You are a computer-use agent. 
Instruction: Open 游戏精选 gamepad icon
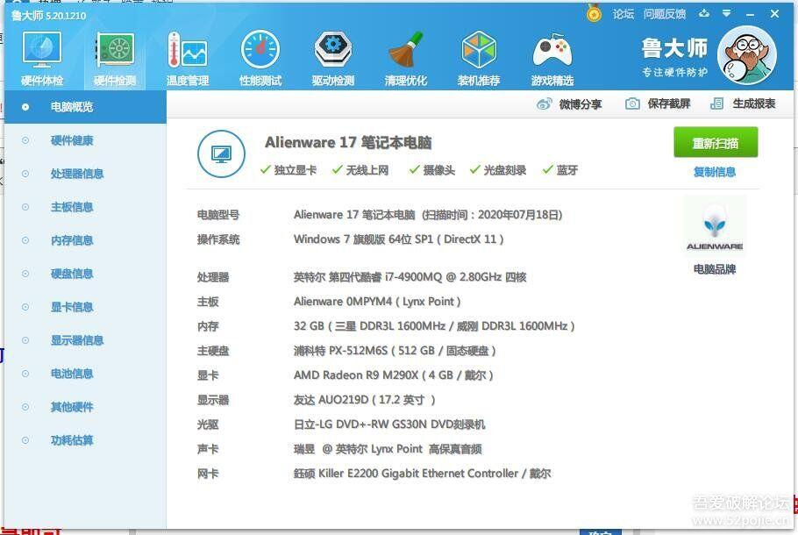click(x=552, y=58)
